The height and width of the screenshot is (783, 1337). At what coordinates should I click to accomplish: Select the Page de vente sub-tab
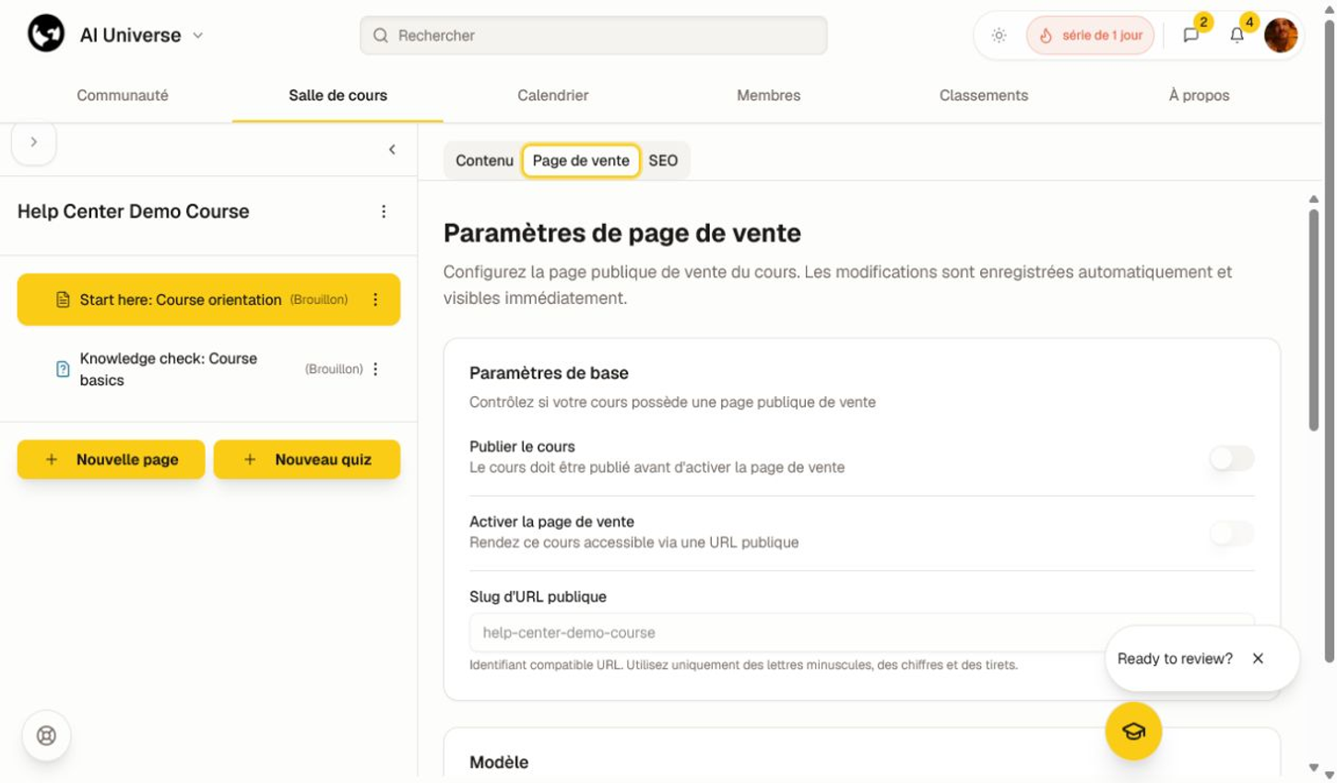tap(581, 160)
